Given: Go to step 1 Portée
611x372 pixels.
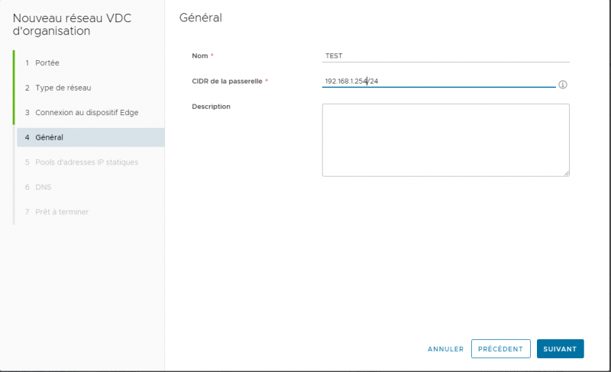Looking at the screenshot, I should pos(47,63).
